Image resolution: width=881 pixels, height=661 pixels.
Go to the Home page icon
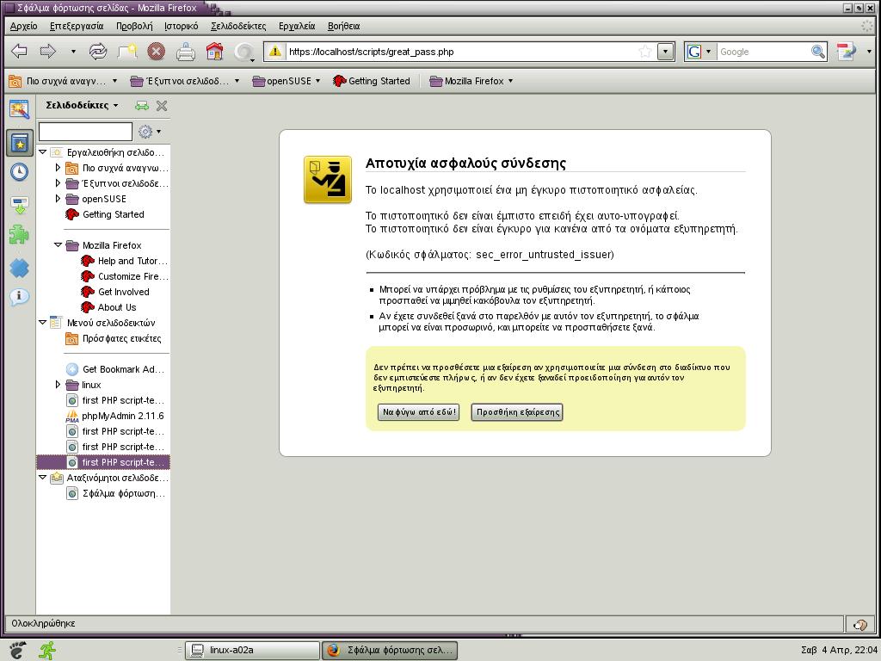(x=214, y=52)
